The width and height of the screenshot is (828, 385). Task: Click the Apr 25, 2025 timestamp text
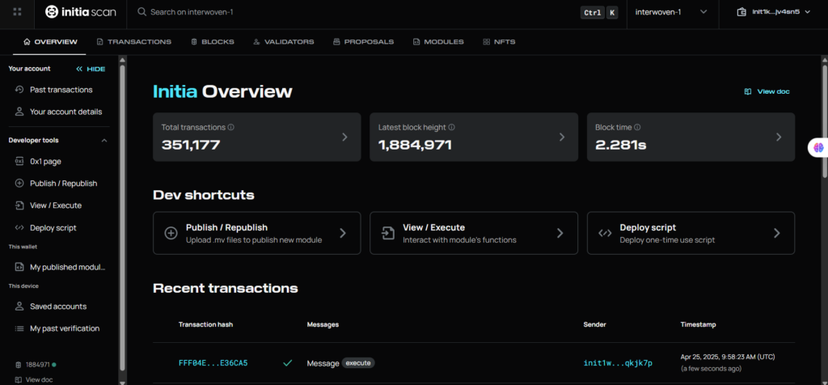click(727, 357)
